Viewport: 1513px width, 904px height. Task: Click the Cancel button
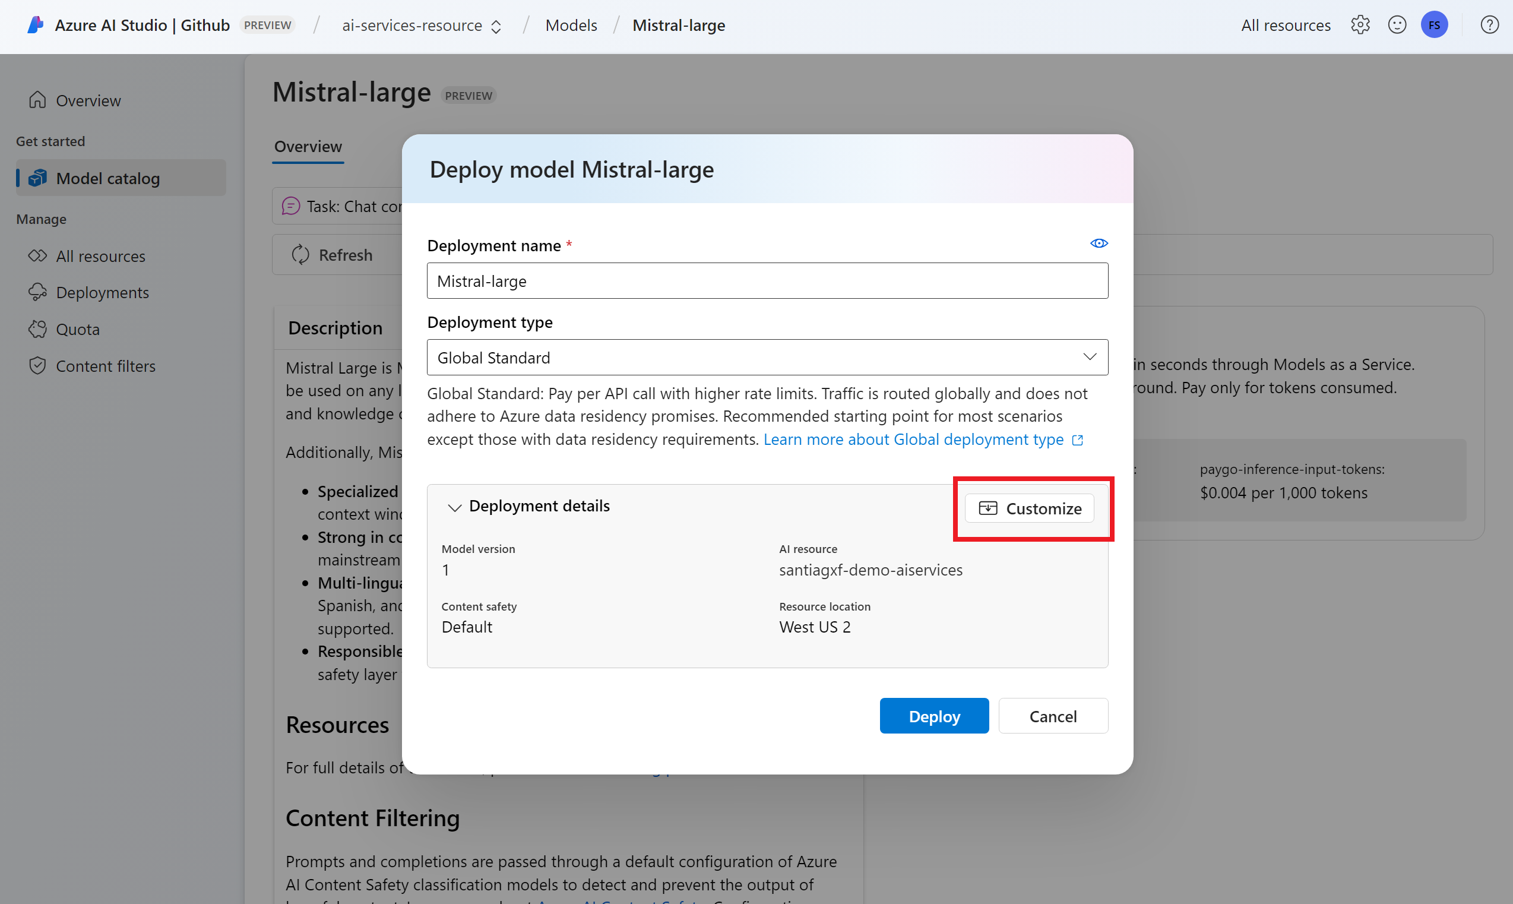[x=1052, y=716]
